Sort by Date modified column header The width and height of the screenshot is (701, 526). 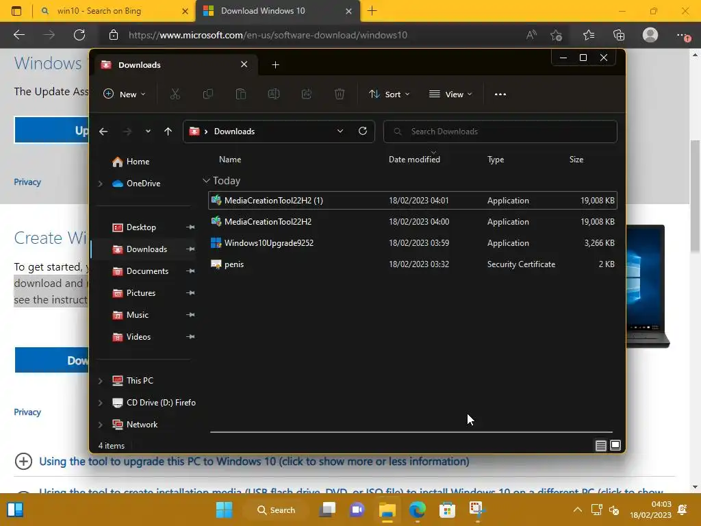pos(414,159)
